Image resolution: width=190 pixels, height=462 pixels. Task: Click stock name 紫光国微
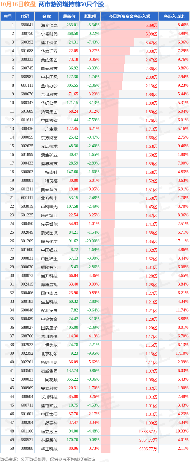[x=49, y=232]
